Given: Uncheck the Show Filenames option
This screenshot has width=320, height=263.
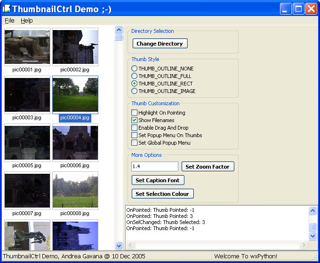Looking at the screenshot, I should click(x=135, y=120).
